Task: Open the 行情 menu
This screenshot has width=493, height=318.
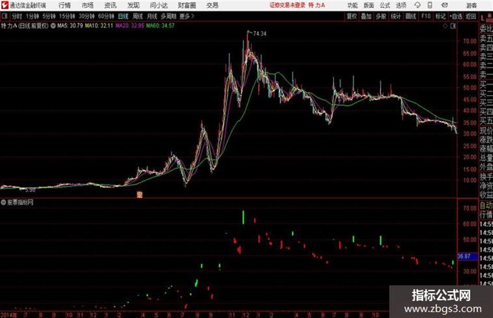Action: pos(65,5)
